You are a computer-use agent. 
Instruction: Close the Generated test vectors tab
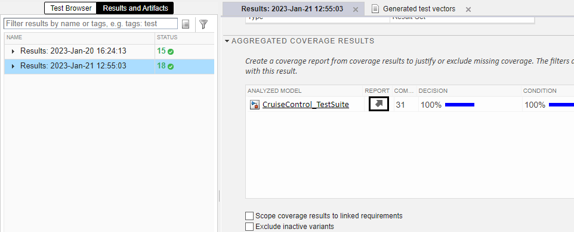click(468, 10)
